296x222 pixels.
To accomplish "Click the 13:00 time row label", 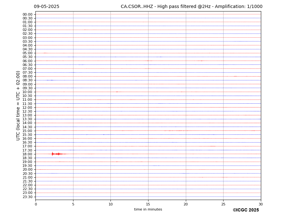I will click(x=27, y=115).
